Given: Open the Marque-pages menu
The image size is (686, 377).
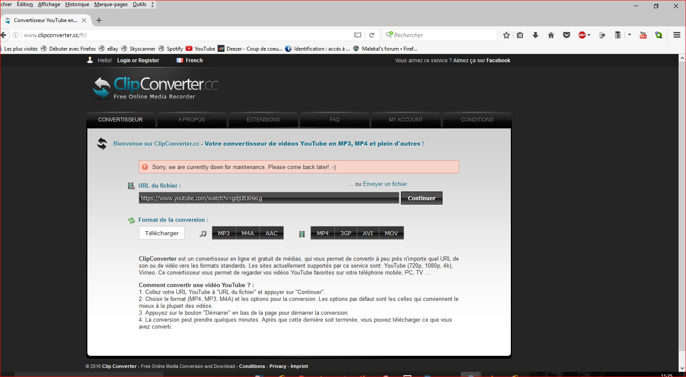Looking at the screenshot, I should (111, 4).
